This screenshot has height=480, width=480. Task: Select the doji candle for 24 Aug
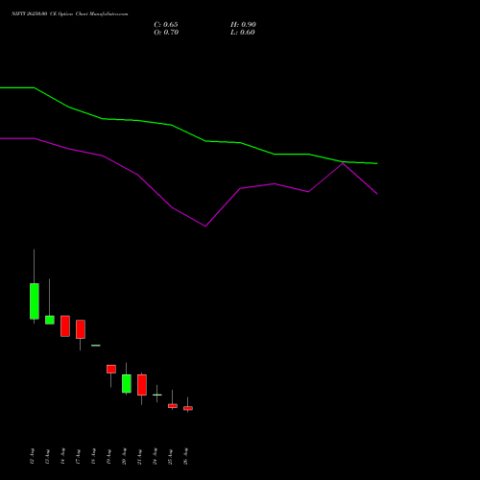click(x=157, y=395)
